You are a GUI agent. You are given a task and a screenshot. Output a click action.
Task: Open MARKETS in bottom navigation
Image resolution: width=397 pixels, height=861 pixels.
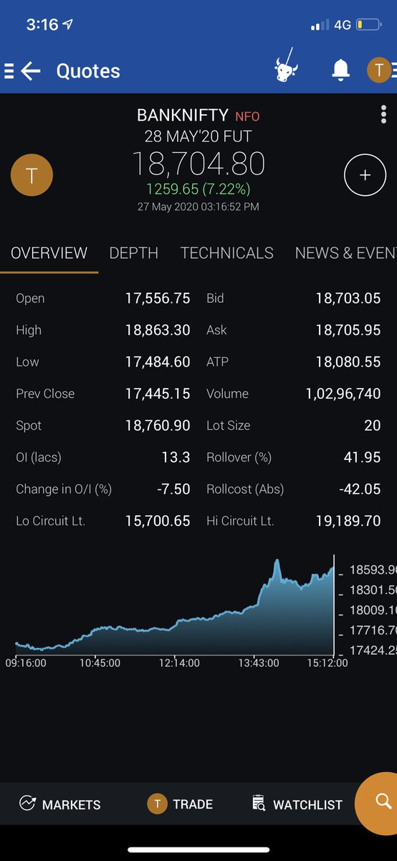click(x=59, y=804)
